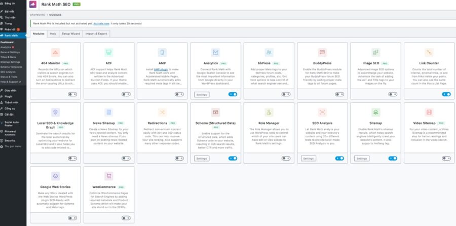Open Sitemap Settings submenu item
Screen dimensions: 456x226
pos(10,62)
